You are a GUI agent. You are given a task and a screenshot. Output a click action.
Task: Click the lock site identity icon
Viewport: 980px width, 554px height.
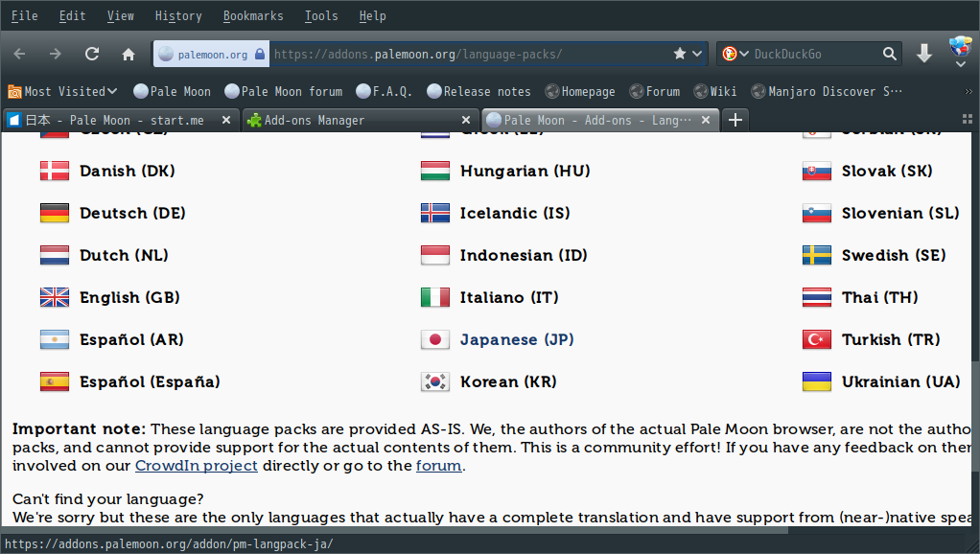click(x=259, y=54)
